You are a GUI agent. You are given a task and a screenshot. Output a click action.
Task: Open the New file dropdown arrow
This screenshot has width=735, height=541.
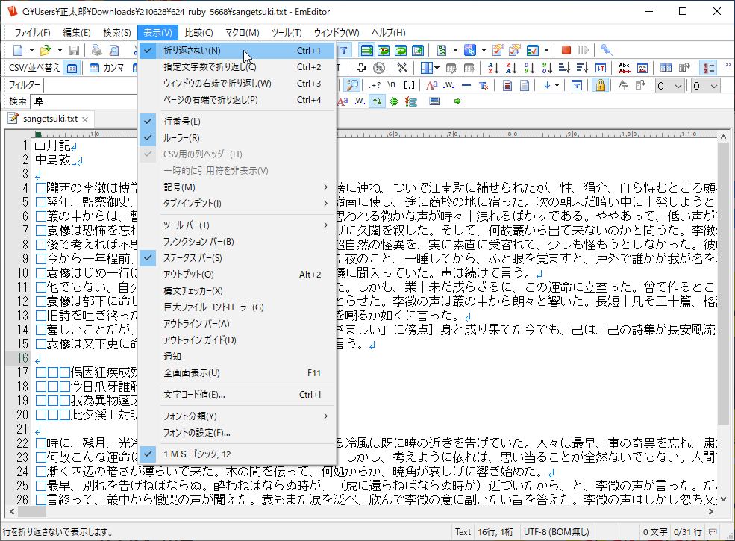pos(31,50)
